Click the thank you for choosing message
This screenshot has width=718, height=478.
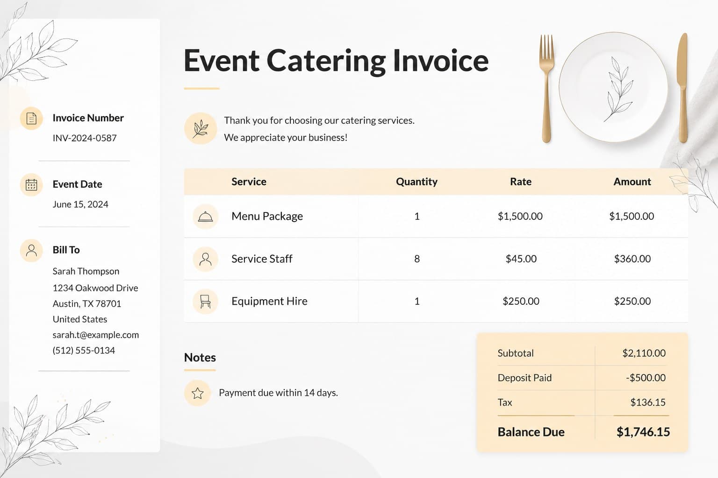click(319, 120)
